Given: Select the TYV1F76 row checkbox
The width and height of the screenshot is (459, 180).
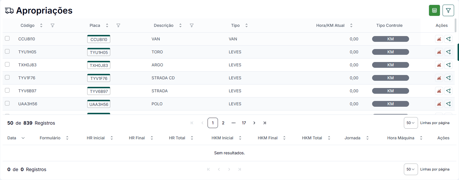Looking at the screenshot, I should coord(7,77).
